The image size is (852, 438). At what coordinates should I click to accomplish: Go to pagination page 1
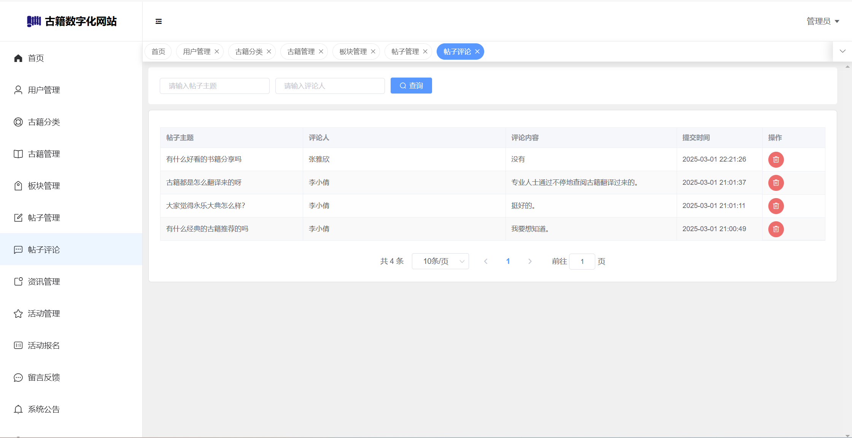click(508, 262)
